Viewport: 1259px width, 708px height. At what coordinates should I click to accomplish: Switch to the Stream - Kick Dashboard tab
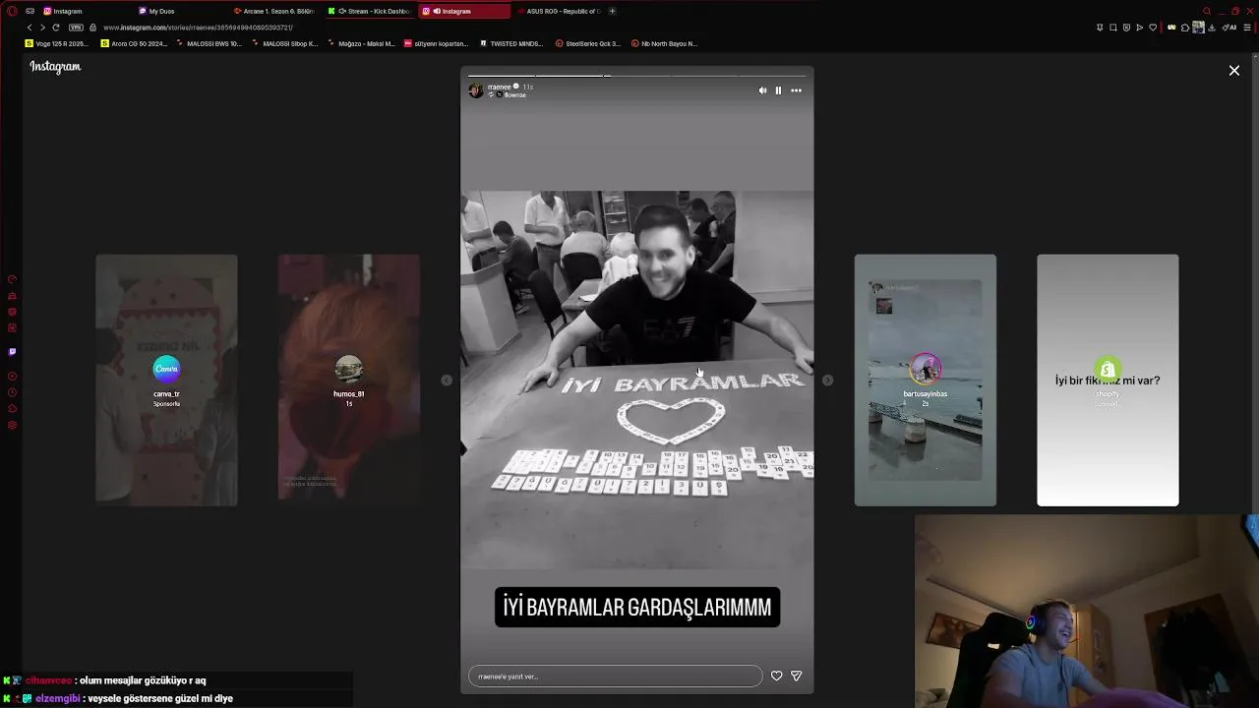[369, 11]
